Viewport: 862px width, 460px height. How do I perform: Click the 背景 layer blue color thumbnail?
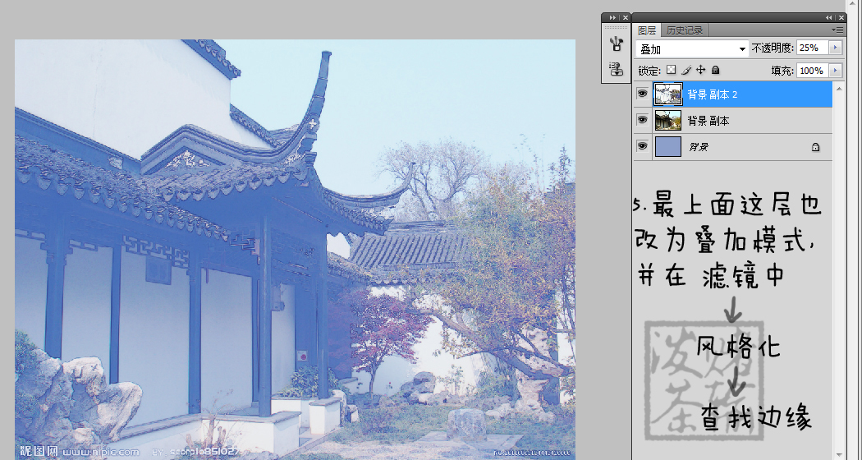pyautogui.click(x=667, y=147)
